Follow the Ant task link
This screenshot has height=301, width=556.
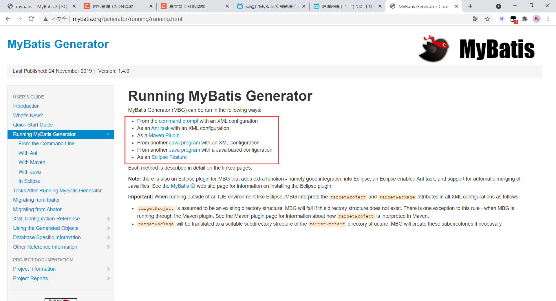[x=160, y=128]
